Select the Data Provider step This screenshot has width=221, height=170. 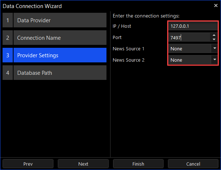coord(60,20)
